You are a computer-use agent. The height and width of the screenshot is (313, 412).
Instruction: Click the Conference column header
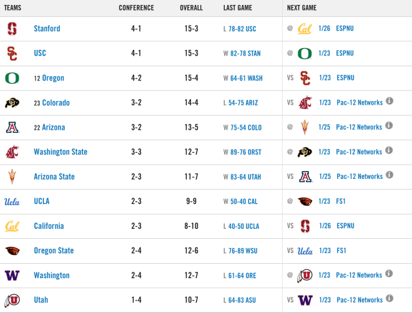click(x=136, y=8)
